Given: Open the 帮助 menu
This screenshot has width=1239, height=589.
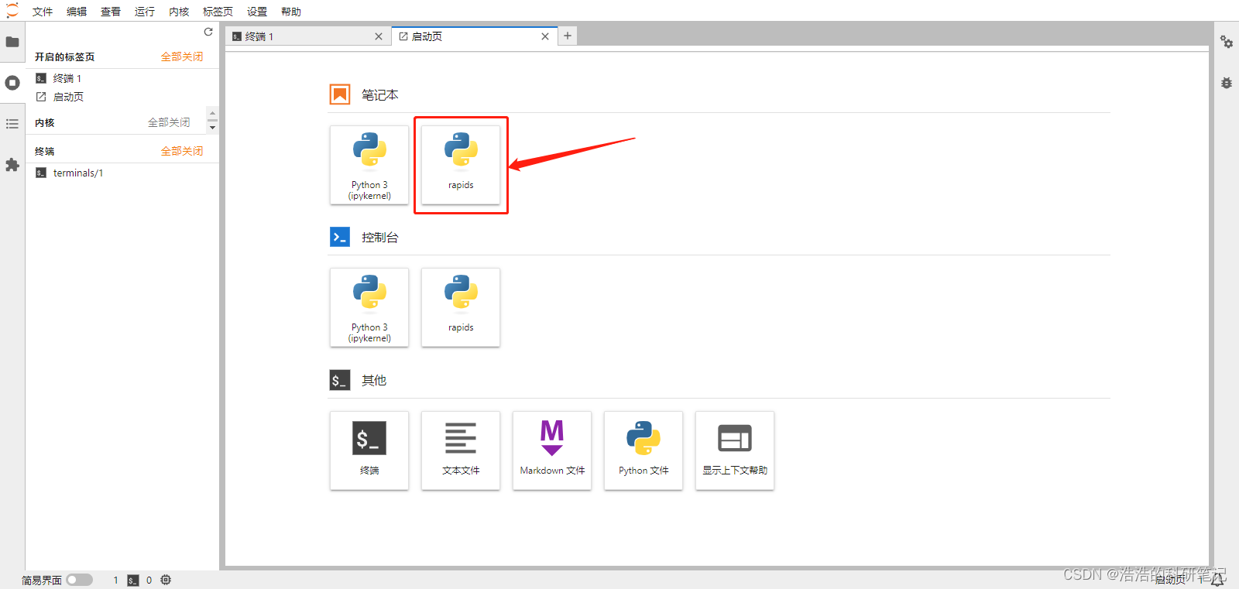Looking at the screenshot, I should click(x=291, y=12).
